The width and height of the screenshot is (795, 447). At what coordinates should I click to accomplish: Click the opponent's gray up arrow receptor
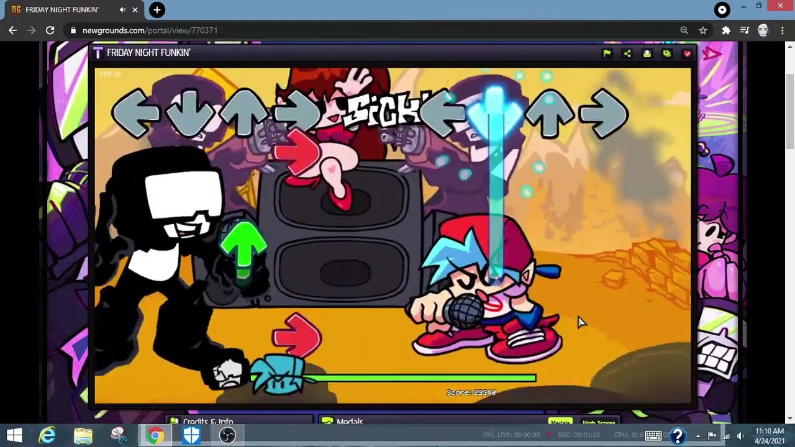pyautogui.click(x=244, y=112)
